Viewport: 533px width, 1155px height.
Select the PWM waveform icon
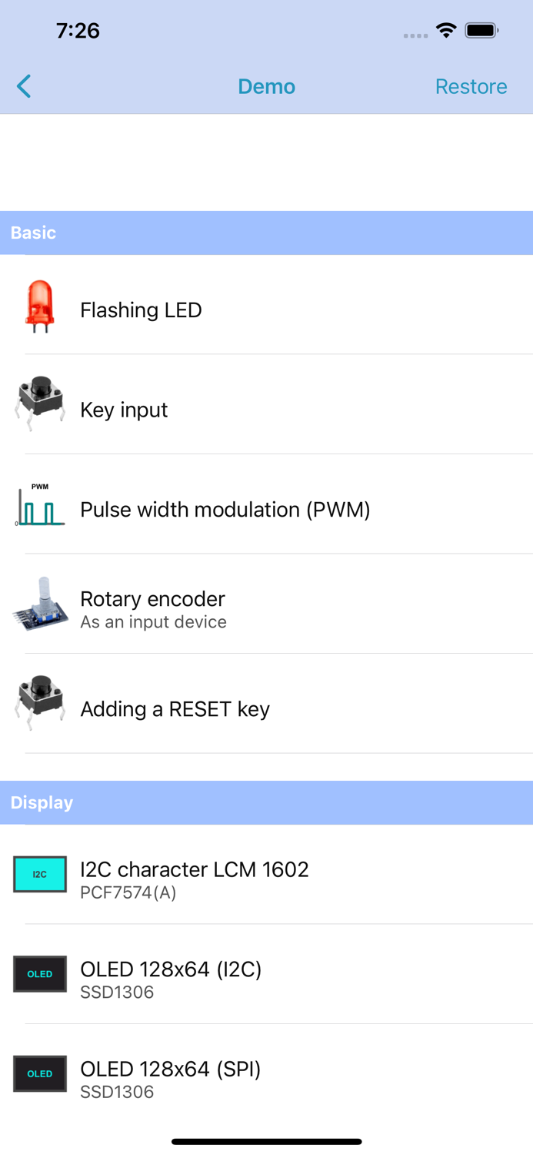click(39, 503)
